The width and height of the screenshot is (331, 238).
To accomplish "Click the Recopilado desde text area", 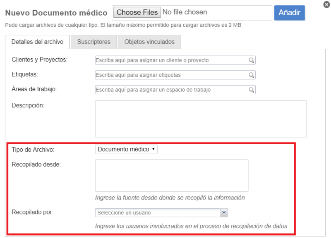I will pyautogui.click(x=171, y=176).
